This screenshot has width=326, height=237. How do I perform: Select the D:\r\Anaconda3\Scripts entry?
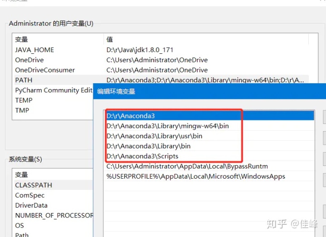(209, 156)
